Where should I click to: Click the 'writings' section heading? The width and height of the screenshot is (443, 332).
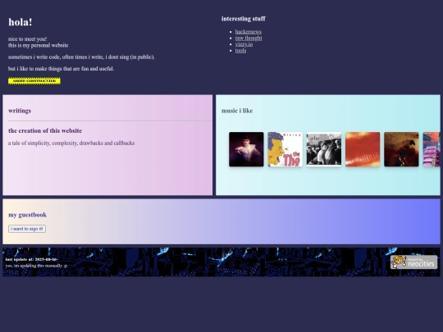(20, 111)
